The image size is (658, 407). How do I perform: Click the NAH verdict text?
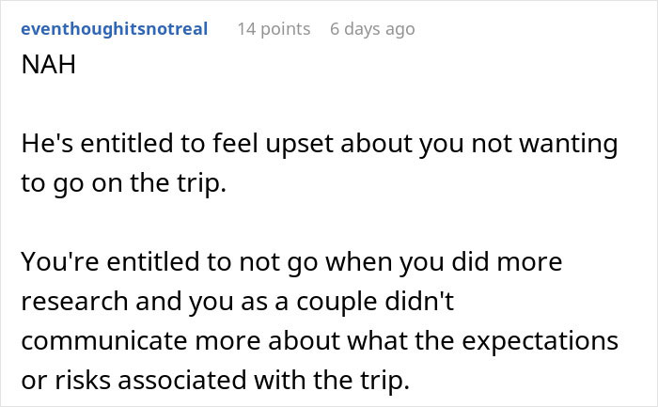tap(44, 70)
